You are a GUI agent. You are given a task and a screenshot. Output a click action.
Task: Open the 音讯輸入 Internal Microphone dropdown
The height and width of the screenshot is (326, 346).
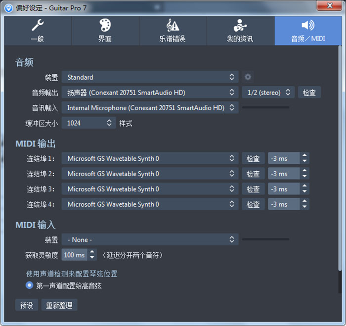point(150,107)
